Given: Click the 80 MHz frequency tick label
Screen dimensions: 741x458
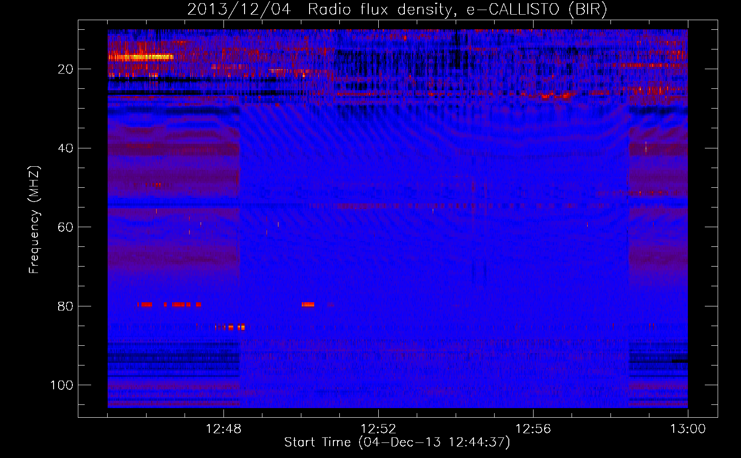Looking at the screenshot, I should click(66, 306).
